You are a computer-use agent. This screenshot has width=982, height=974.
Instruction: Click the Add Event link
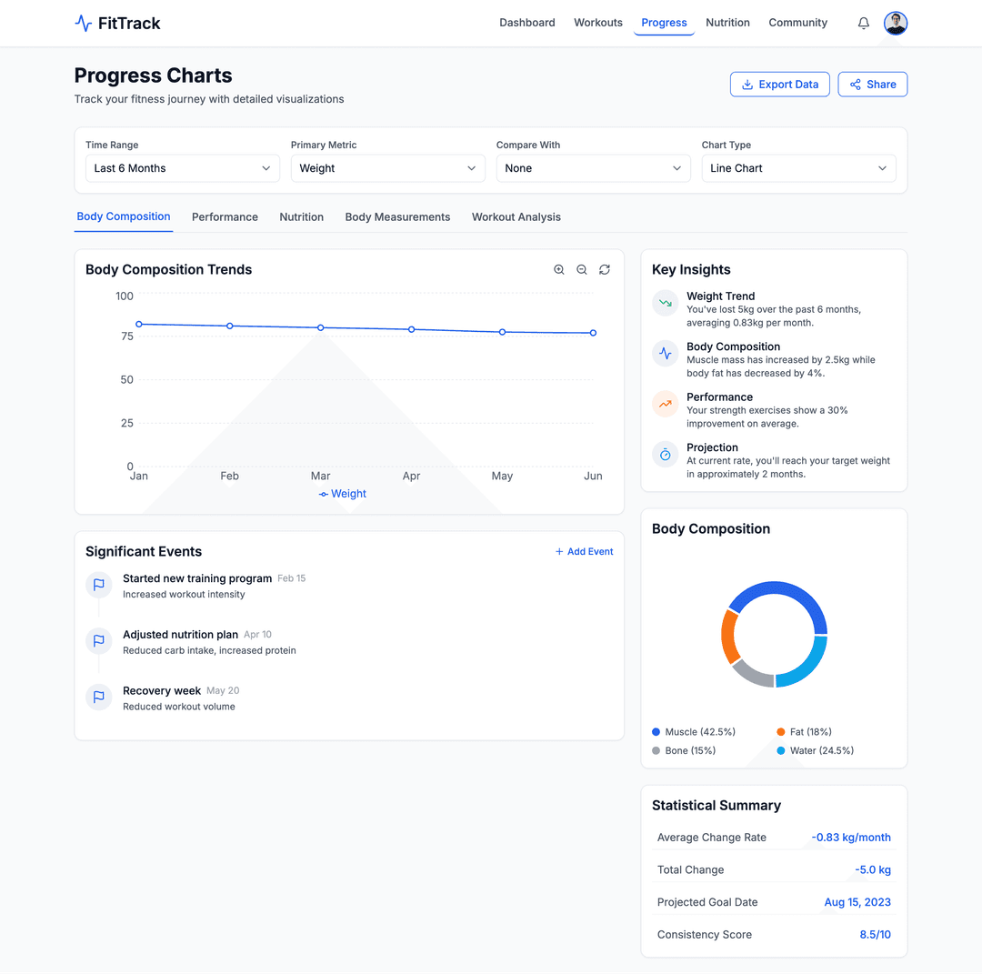click(x=584, y=552)
